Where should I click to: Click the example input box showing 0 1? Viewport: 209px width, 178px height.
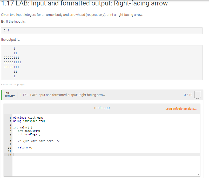click(x=102, y=30)
